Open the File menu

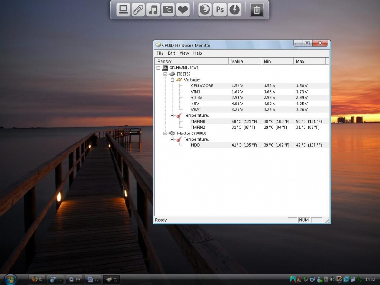point(160,53)
